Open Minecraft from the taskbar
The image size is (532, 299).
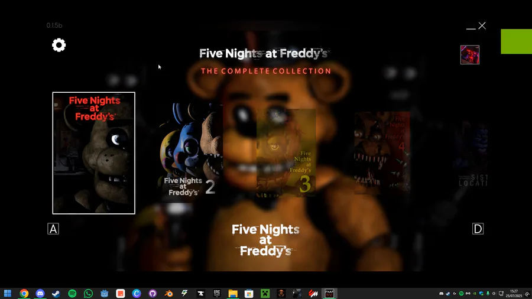tap(265, 293)
